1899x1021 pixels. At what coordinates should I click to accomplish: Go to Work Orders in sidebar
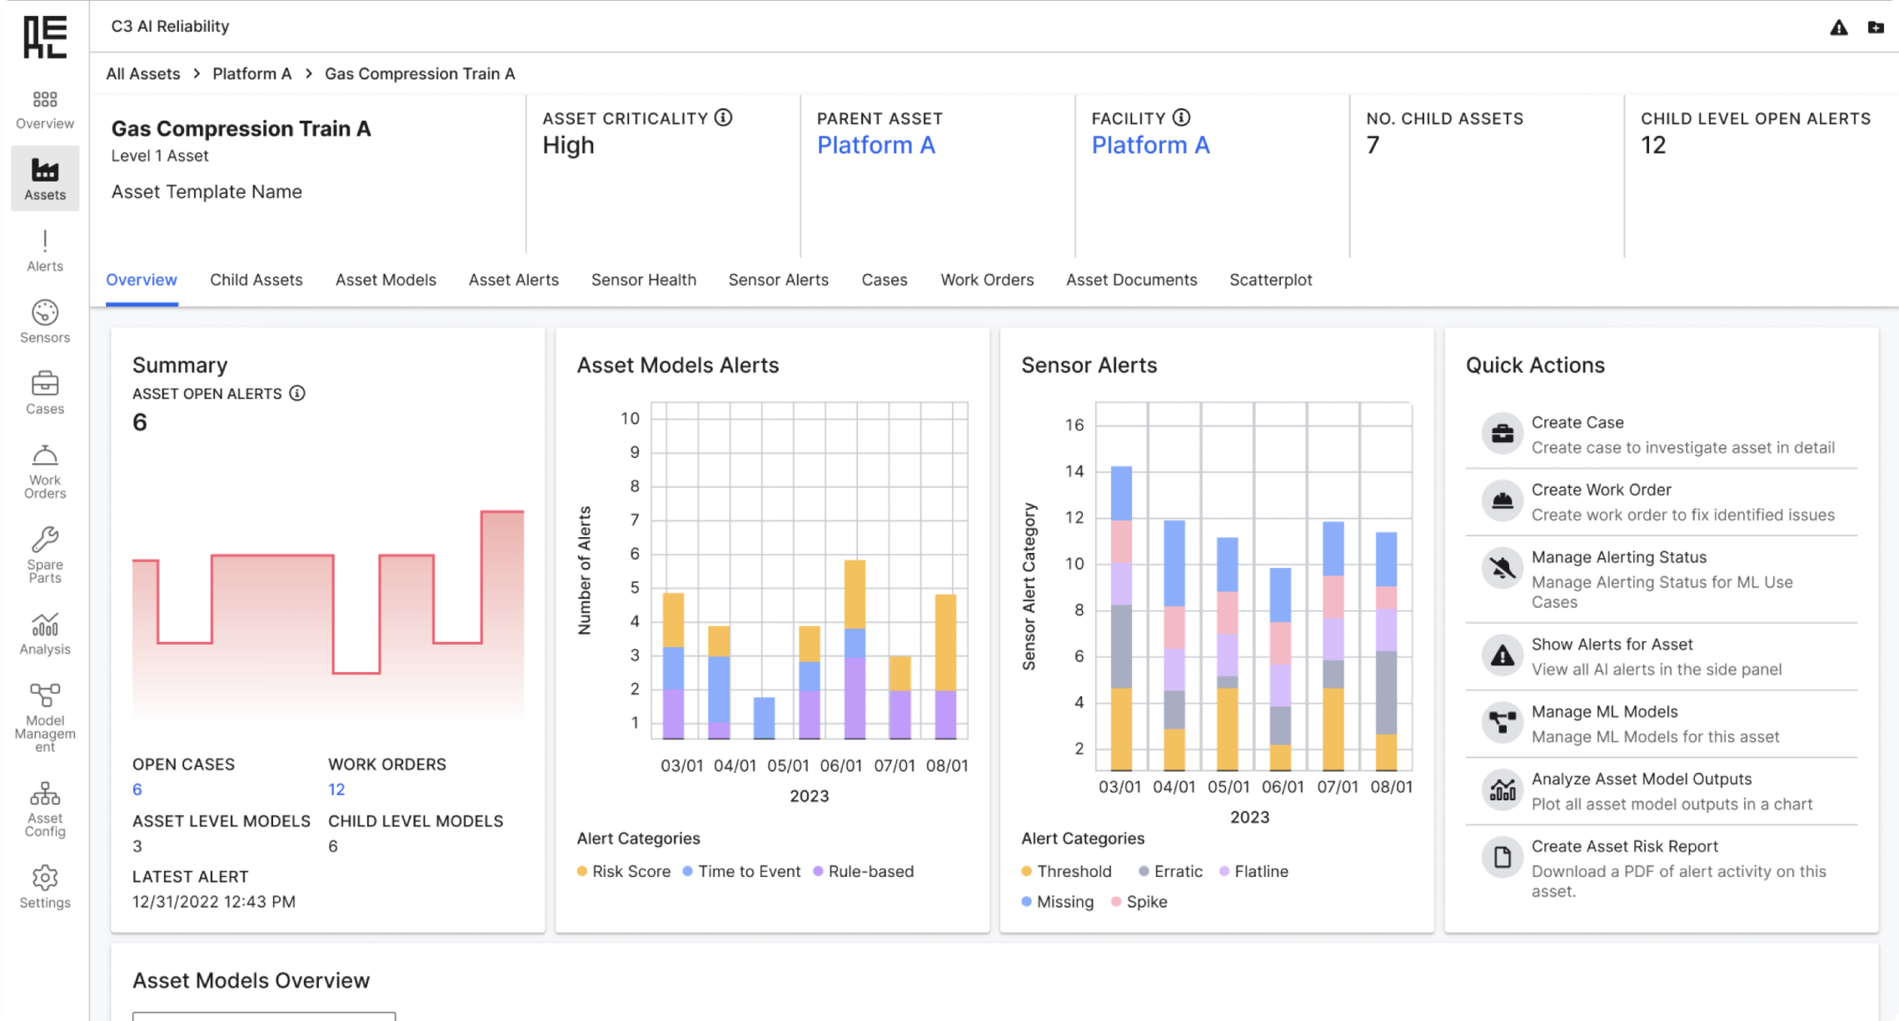pos(45,471)
